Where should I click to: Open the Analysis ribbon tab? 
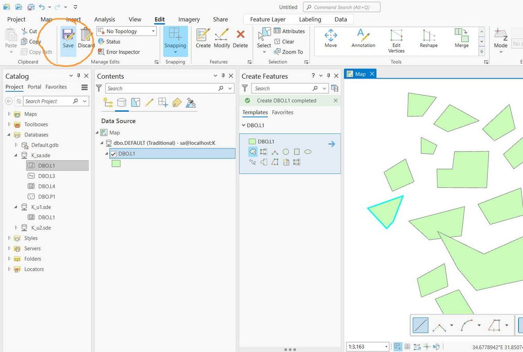click(104, 19)
